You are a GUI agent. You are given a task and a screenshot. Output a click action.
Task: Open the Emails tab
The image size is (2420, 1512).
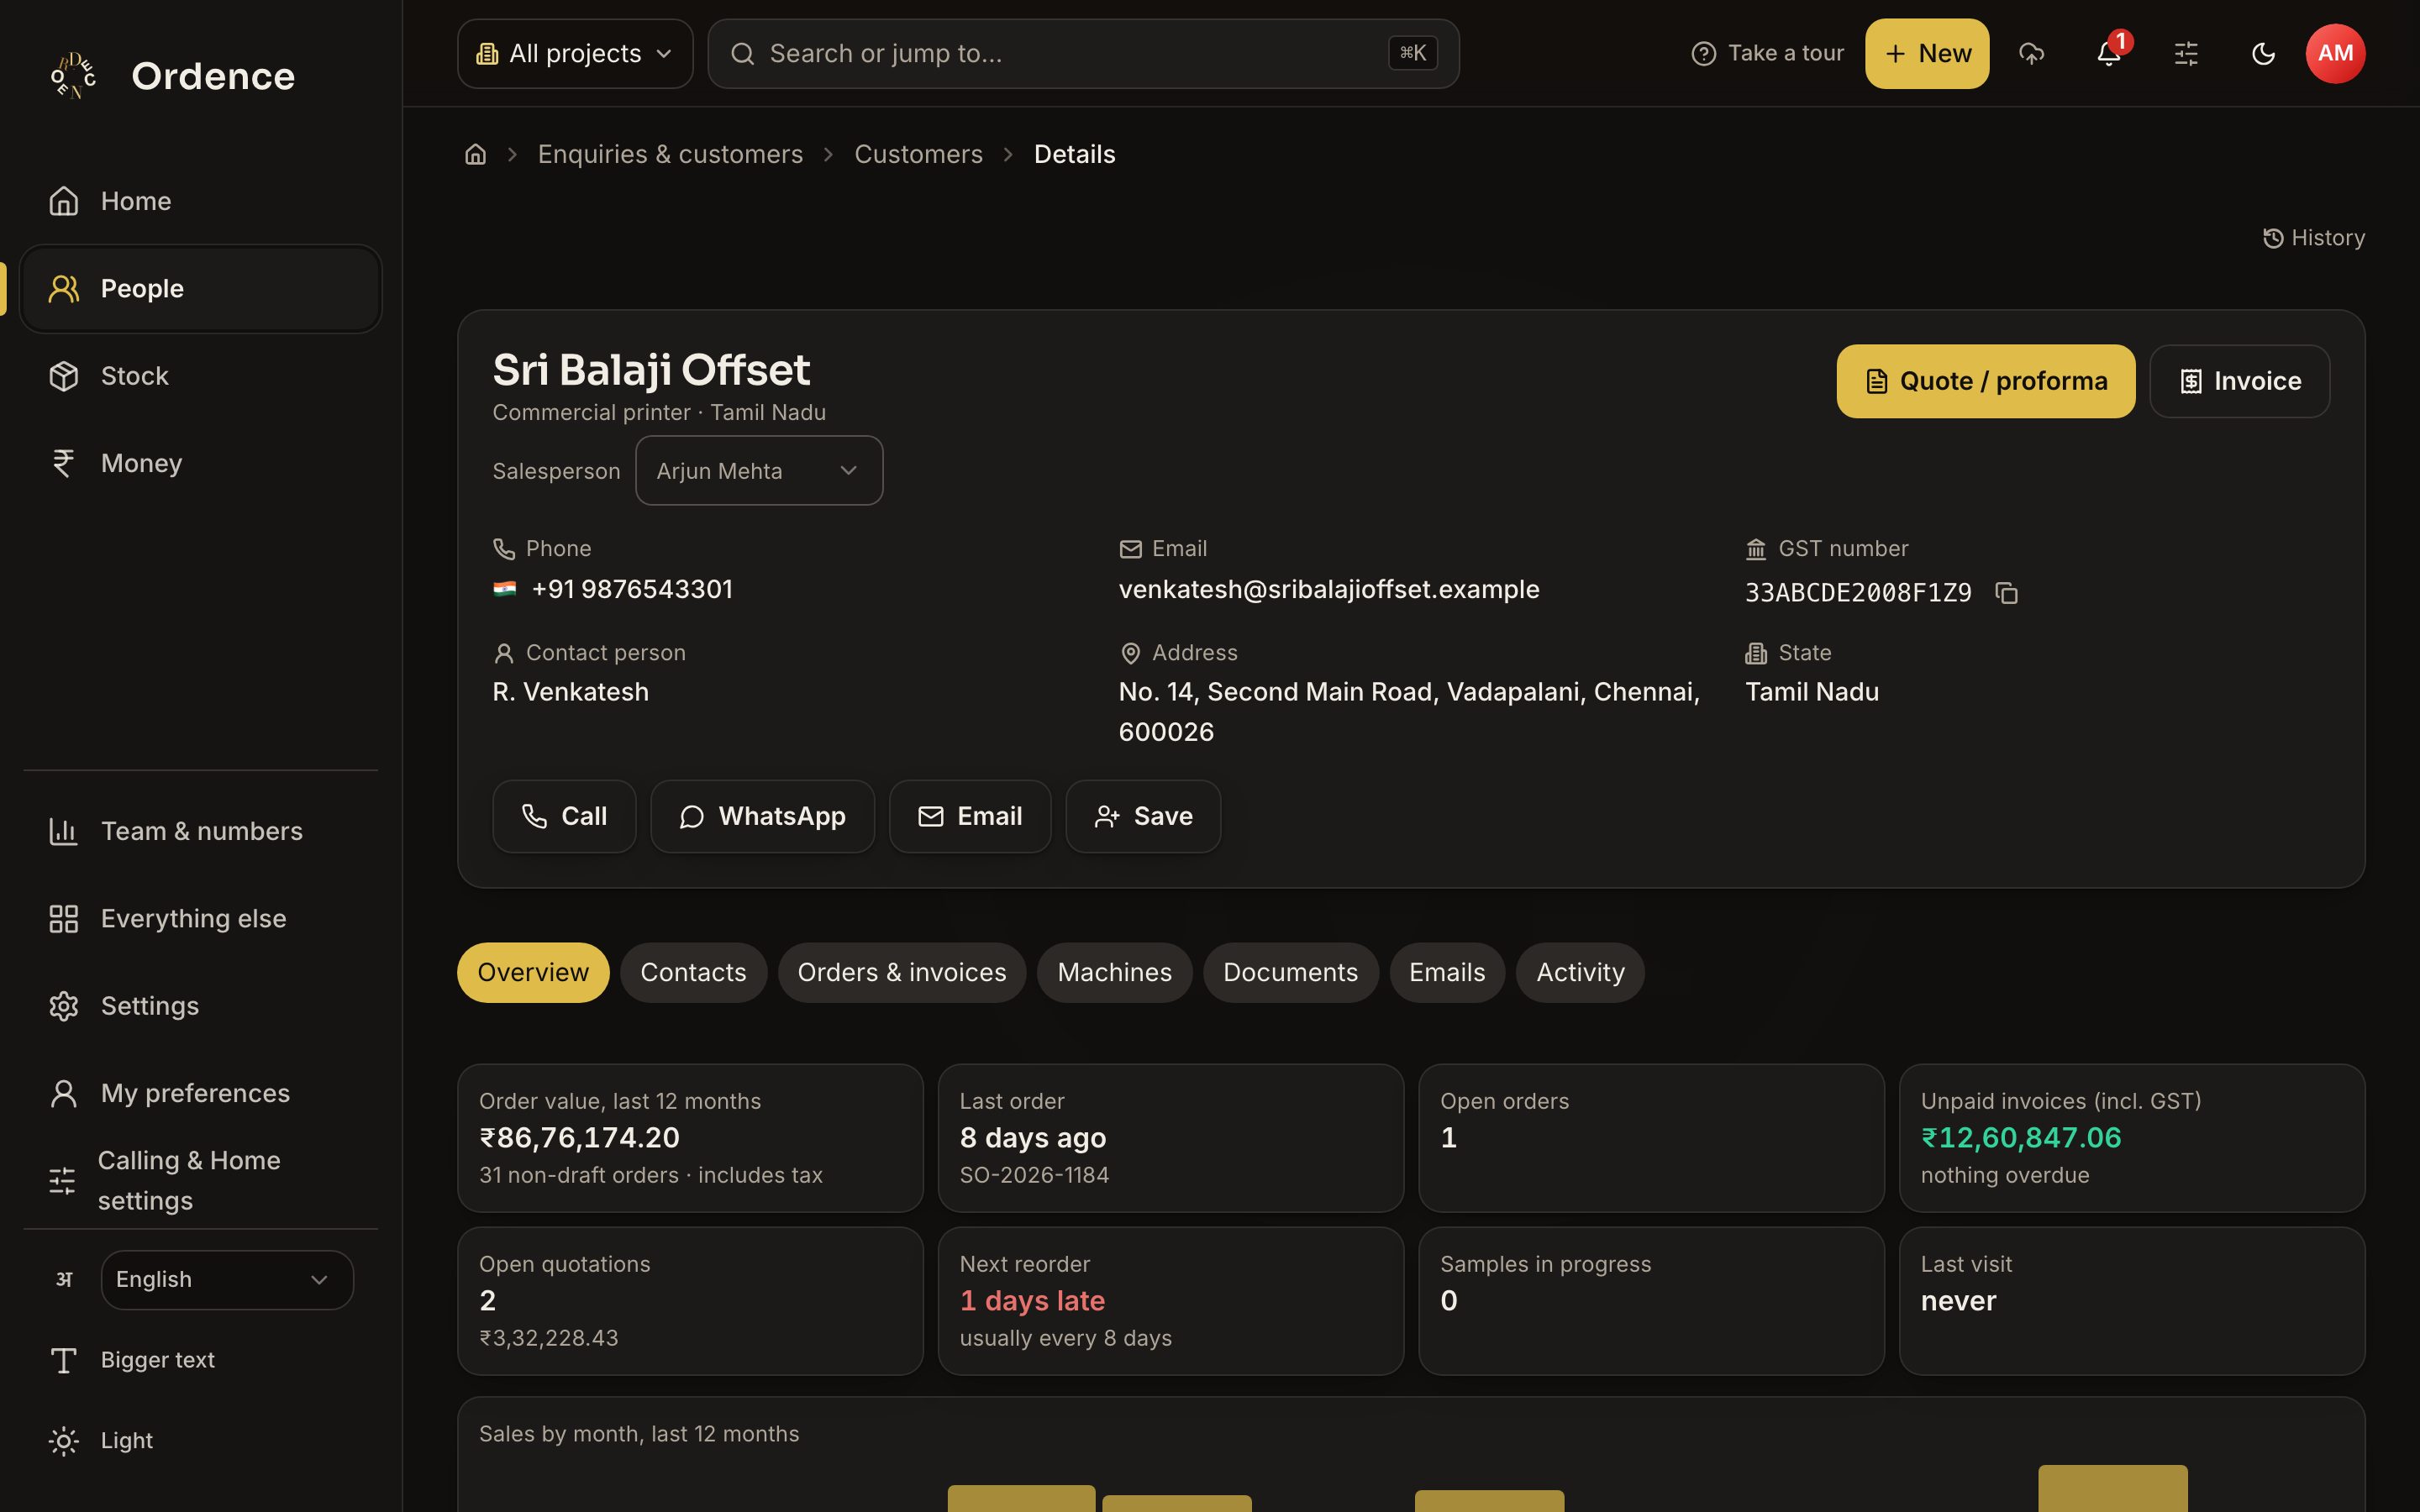pyautogui.click(x=1447, y=972)
